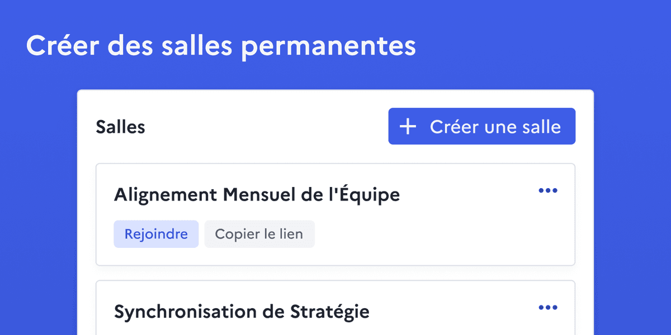Image resolution: width=671 pixels, height=335 pixels.
Task: Select the Alignement Mensuel de l'Équipe room card
Action: pyautogui.click(x=335, y=214)
